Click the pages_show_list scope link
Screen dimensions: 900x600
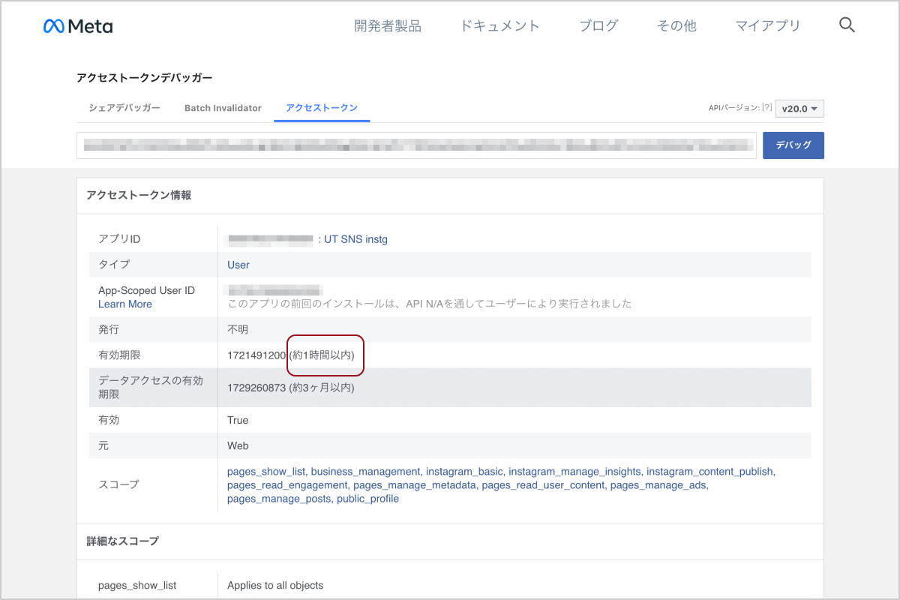[x=266, y=472]
